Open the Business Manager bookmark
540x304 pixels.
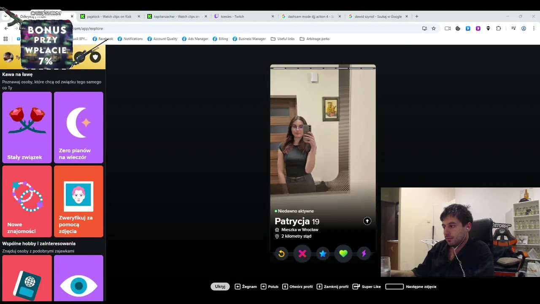tap(249, 38)
